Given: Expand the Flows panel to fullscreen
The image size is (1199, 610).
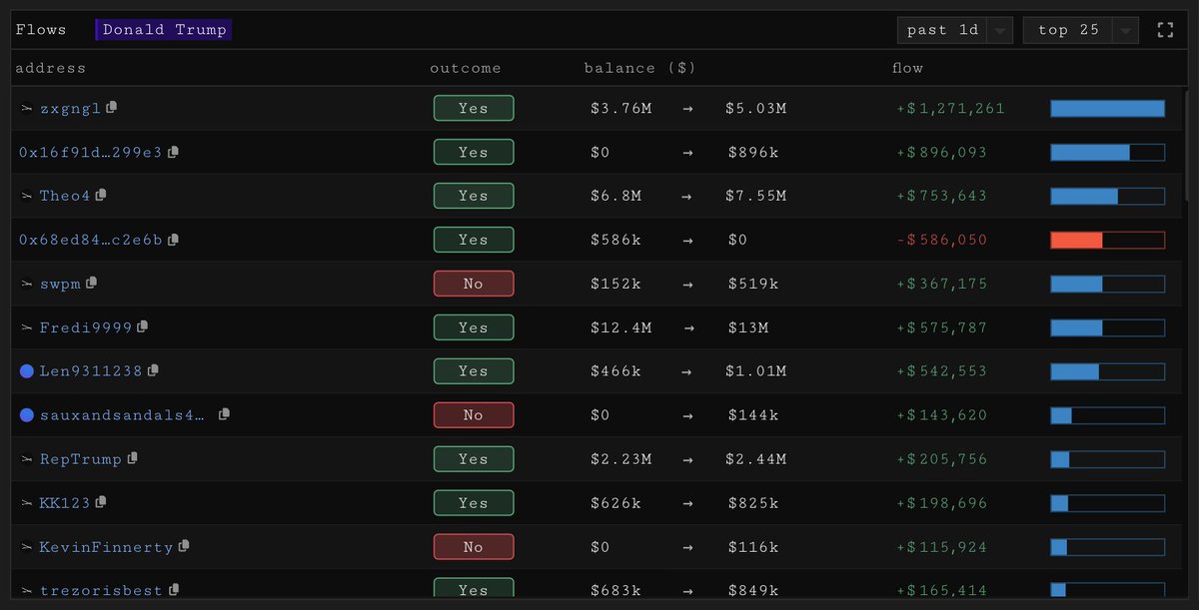Looking at the screenshot, I should click(x=1165, y=30).
